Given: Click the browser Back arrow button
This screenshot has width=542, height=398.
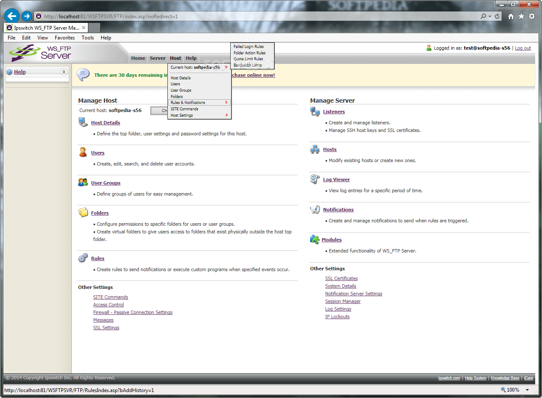Looking at the screenshot, I should point(12,17).
